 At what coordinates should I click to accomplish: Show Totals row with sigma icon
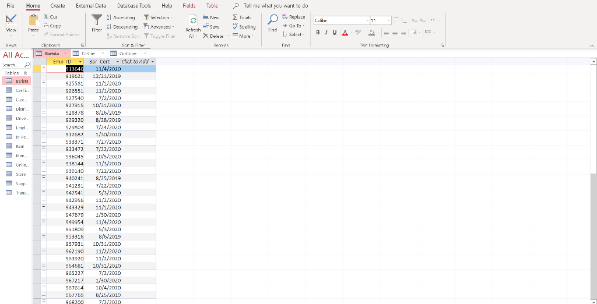click(242, 17)
